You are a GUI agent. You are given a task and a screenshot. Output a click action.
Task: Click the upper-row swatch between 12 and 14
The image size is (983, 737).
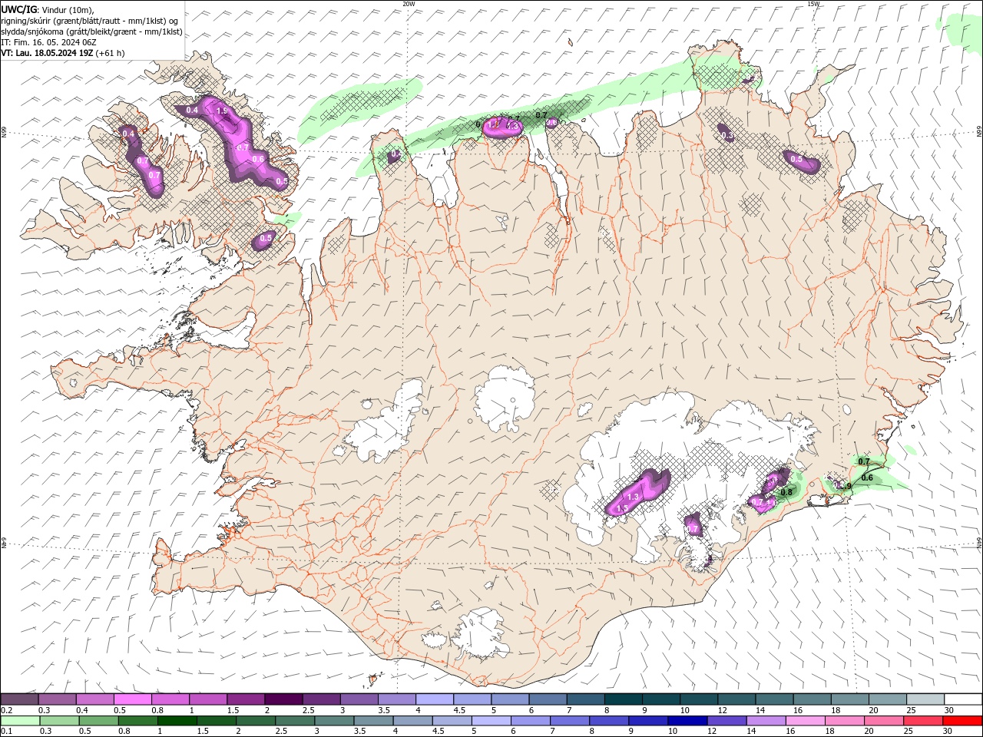click(736, 699)
